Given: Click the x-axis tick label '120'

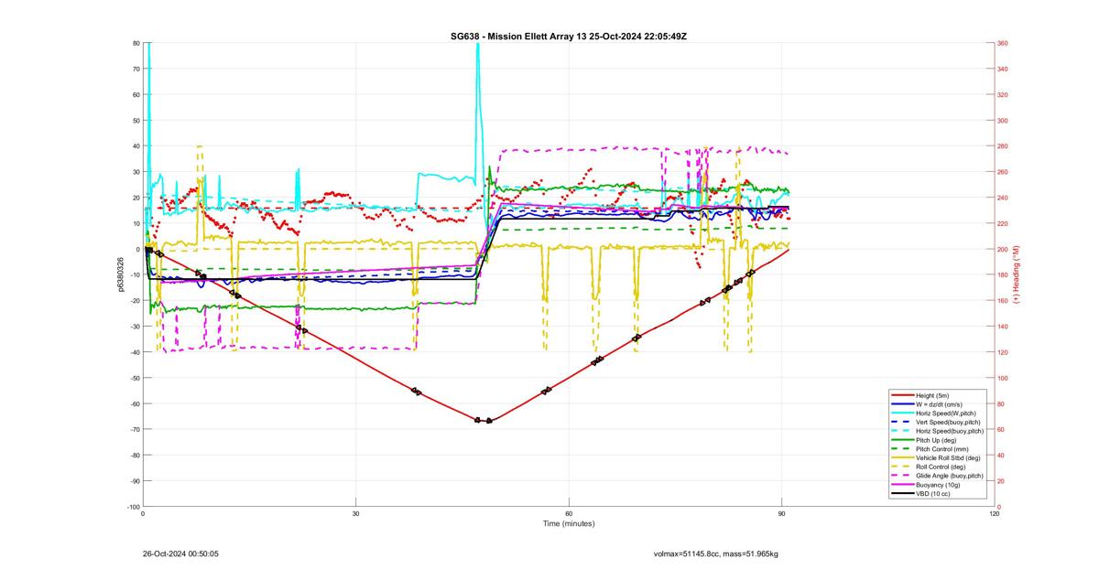Looking at the screenshot, I should [995, 514].
